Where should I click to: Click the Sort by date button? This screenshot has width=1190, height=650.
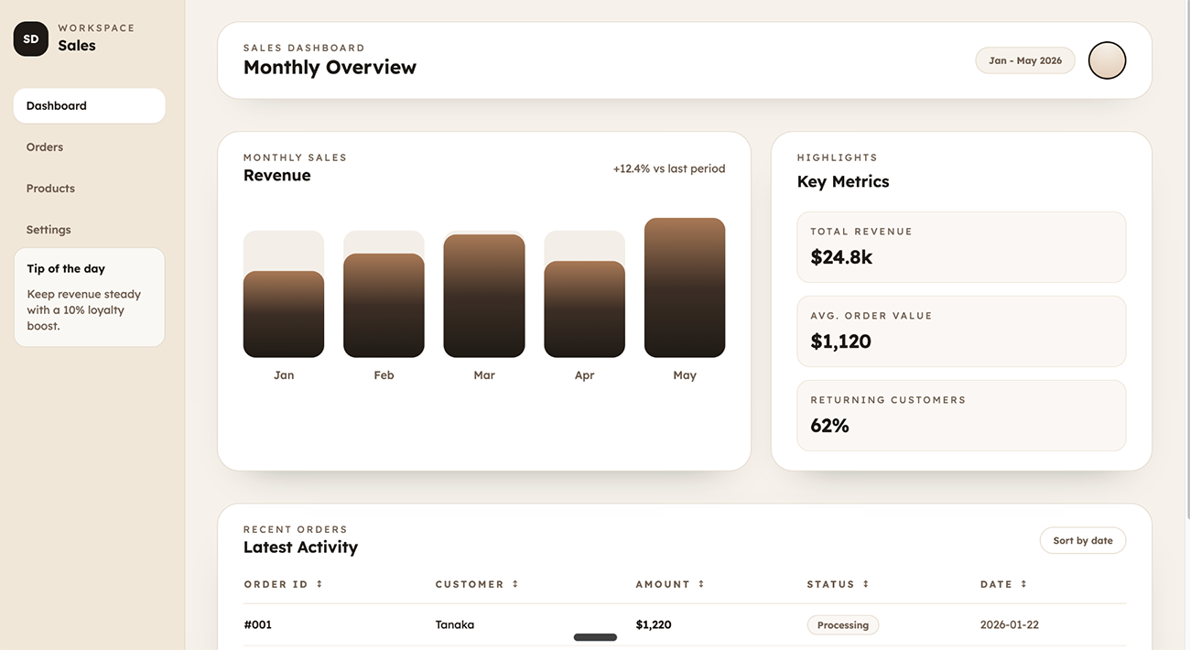pos(1082,540)
